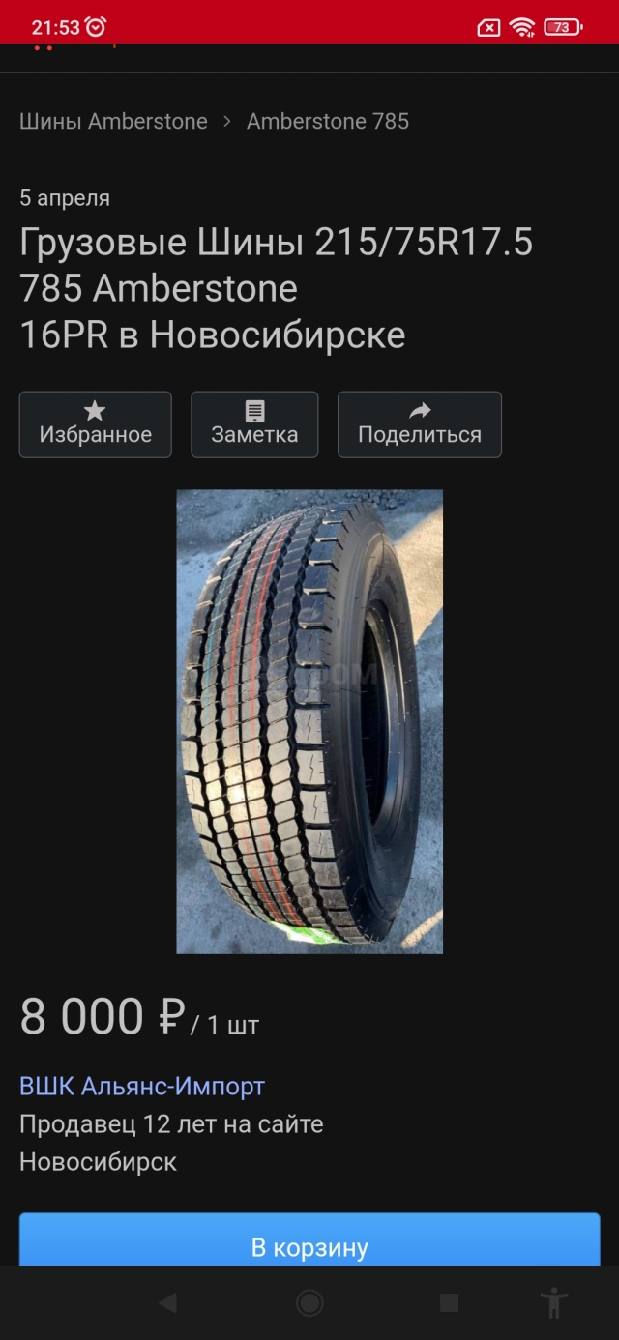619x1340 pixels.
Task: Open the Amberstone 785 breadcrumb
Action: click(328, 121)
